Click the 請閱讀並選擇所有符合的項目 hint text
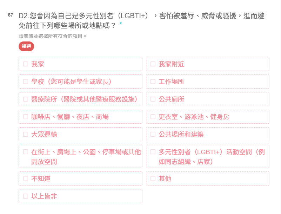Image resolution: width=281 pixels, height=214 pixels. tap(53, 36)
